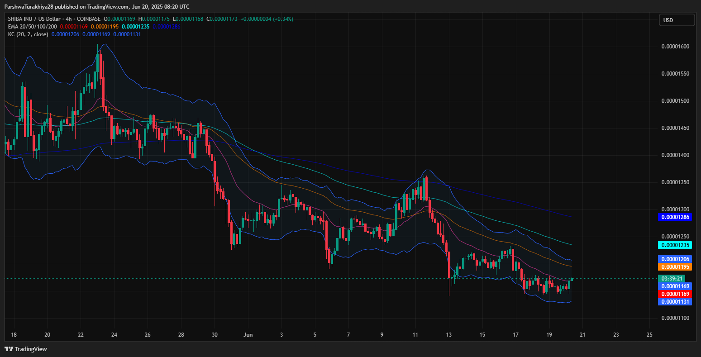Select the EMA 20/50/100/200 indicator legend
Viewport: 701px width, 357px height.
click(33, 27)
